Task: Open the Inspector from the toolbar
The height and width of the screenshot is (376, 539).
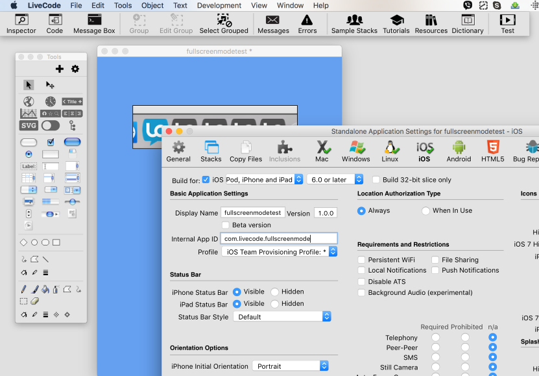Action: coord(21,24)
